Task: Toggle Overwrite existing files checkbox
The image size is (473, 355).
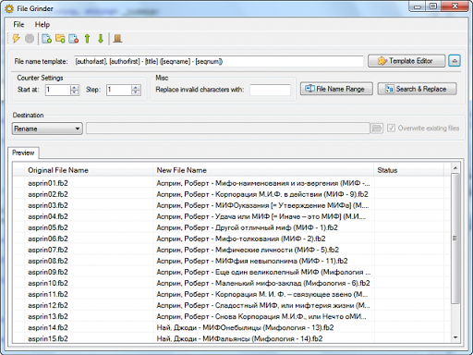Action: (x=391, y=128)
